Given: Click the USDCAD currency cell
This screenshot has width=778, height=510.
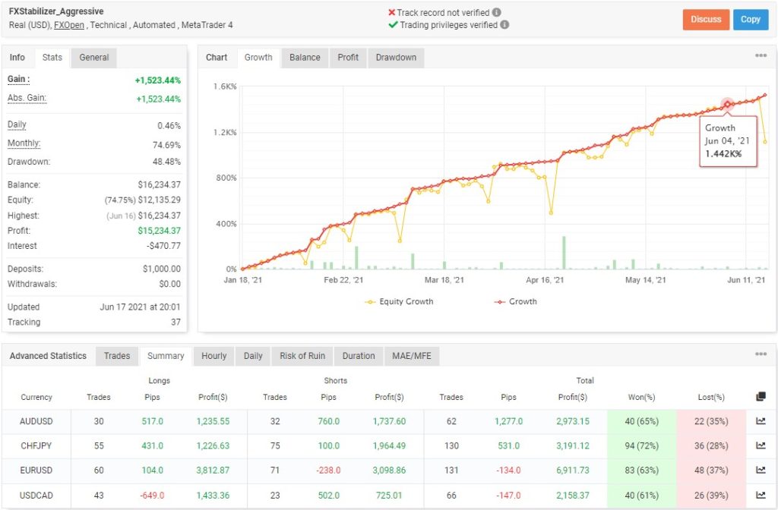Looking at the screenshot, I should click(x=36, y=495).
